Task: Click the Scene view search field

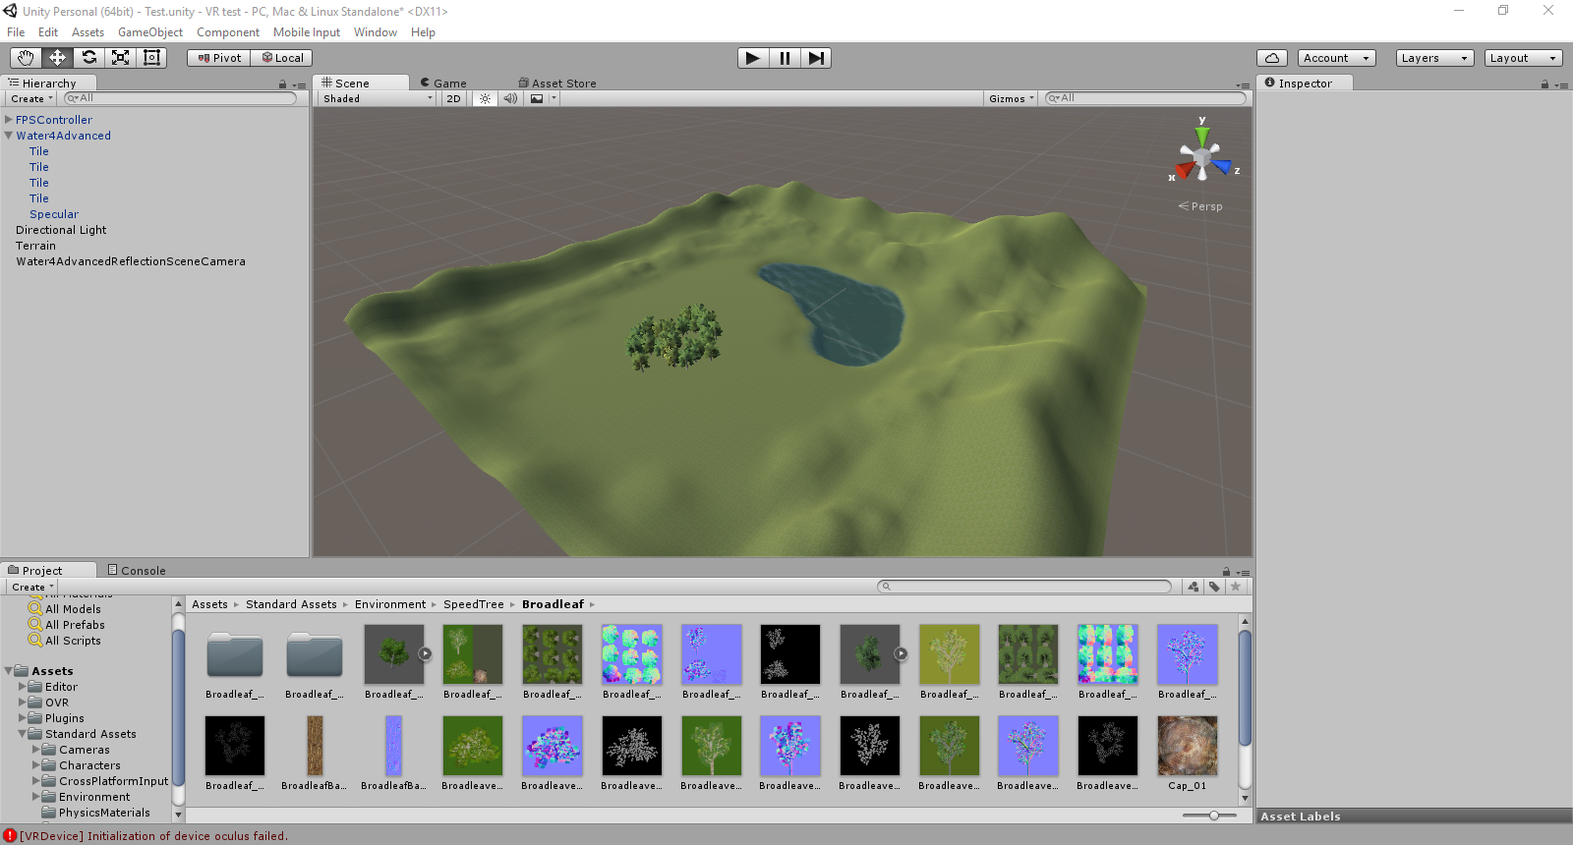Action: point(1145,98)
